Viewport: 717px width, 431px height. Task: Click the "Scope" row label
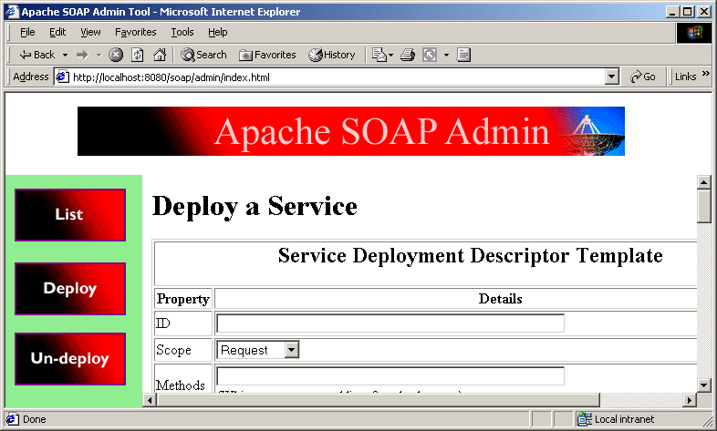(x=173, y=350)
